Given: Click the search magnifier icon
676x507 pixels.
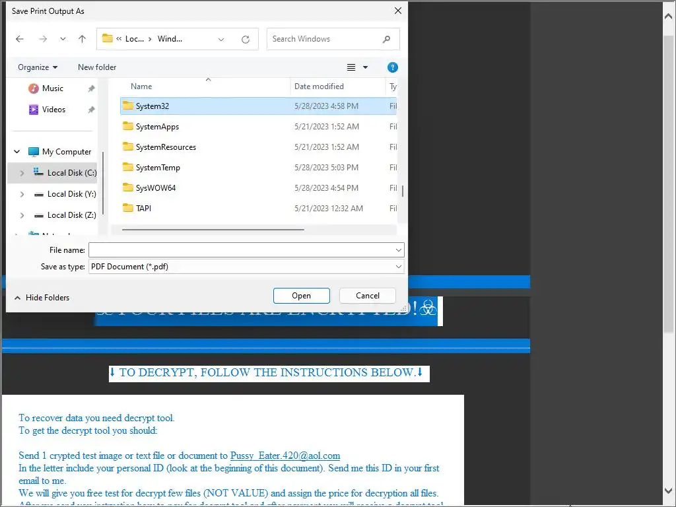Looking at the screenshot, I should [386, 39].
